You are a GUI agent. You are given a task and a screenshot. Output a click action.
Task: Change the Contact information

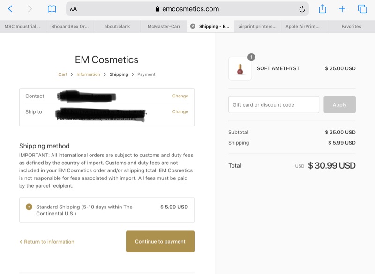(x=180, y=96)
